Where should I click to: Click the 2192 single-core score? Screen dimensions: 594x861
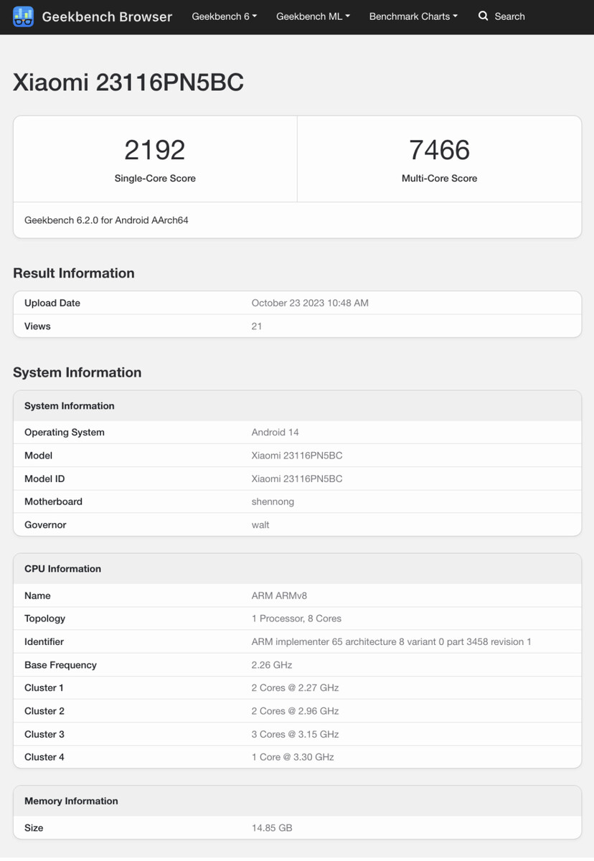coord(155,150)
